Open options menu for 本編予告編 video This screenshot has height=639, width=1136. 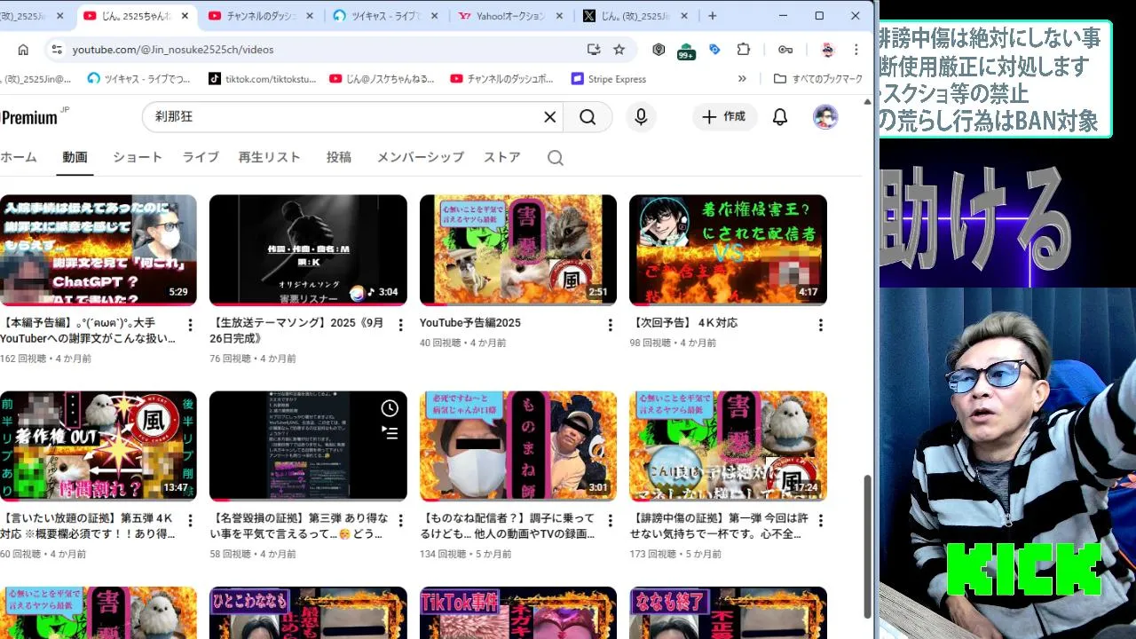[x=190, y=325]
